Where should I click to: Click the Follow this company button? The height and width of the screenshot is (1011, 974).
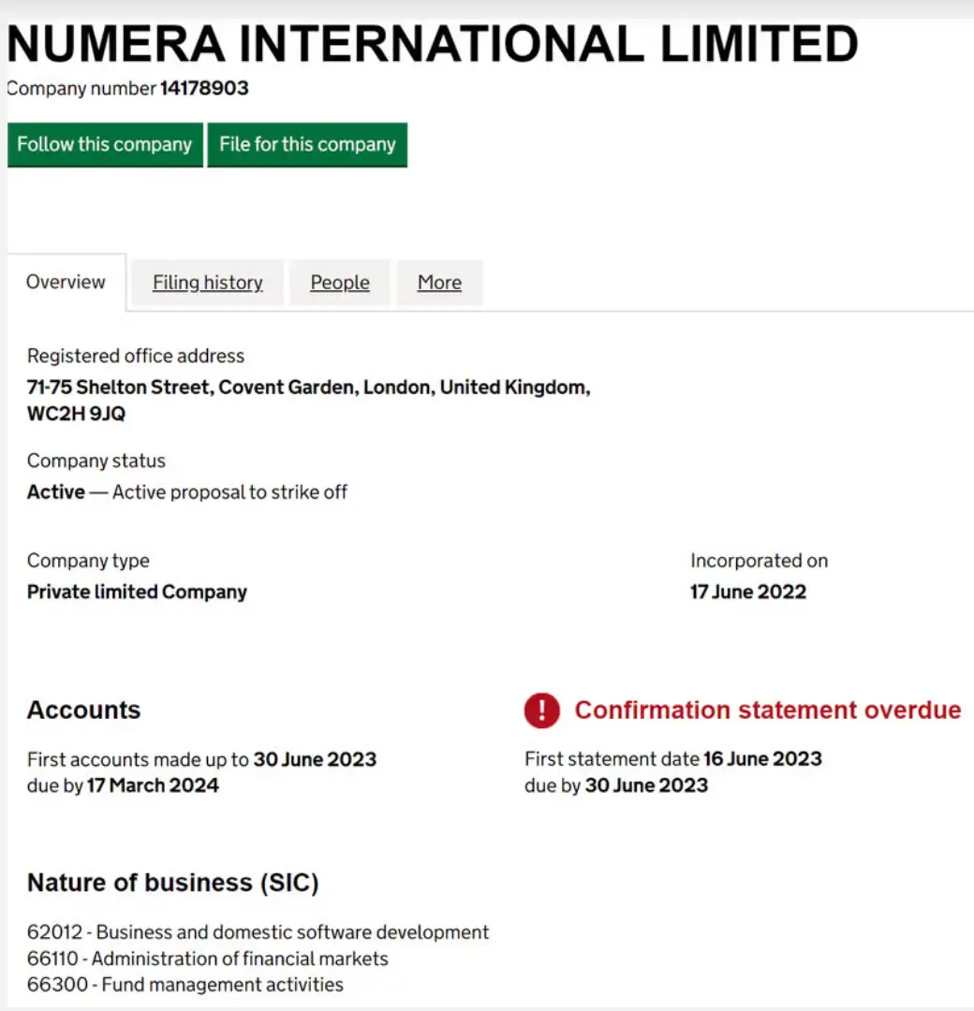tap(105, 144)
